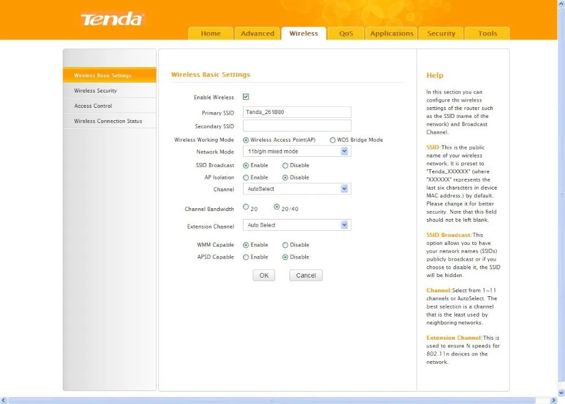
Task: Click the Enable Wireless label
Action: 214,98
